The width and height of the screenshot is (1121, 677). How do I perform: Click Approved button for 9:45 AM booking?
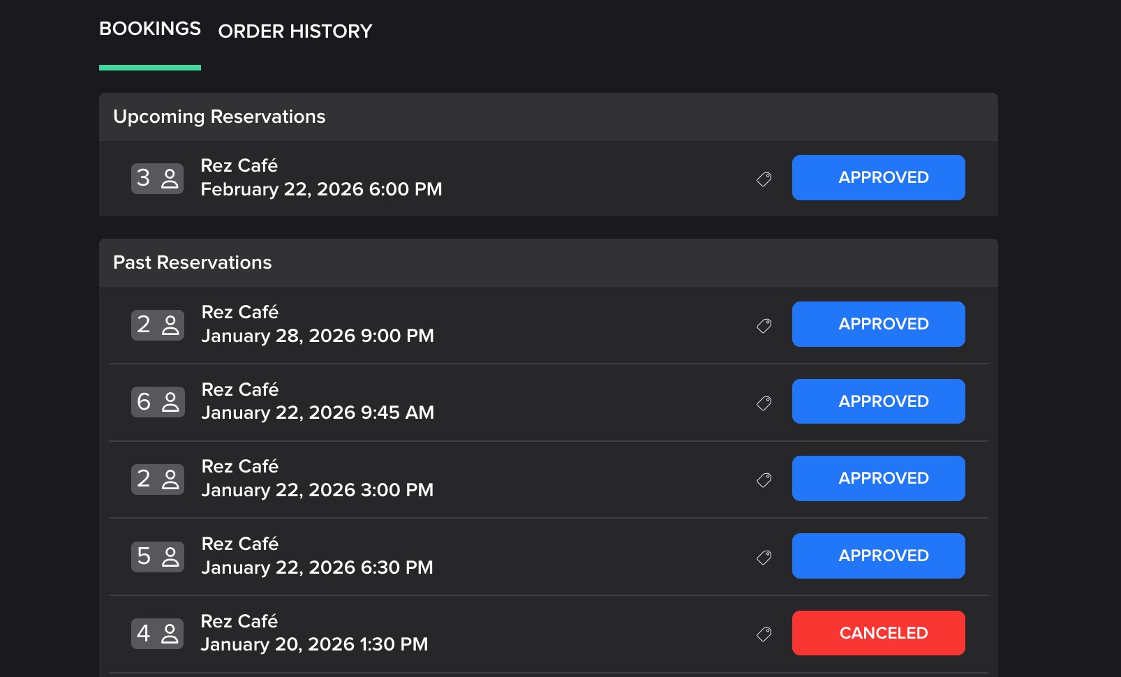tap(878, 401)
